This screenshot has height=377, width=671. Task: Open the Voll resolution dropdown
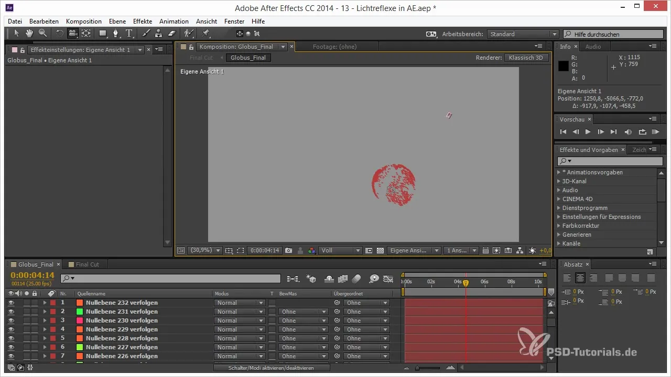coord(341,251)
